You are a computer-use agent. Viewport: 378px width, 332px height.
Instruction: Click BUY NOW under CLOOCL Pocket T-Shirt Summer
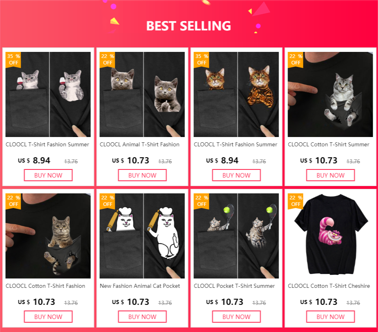coord(236,317)
